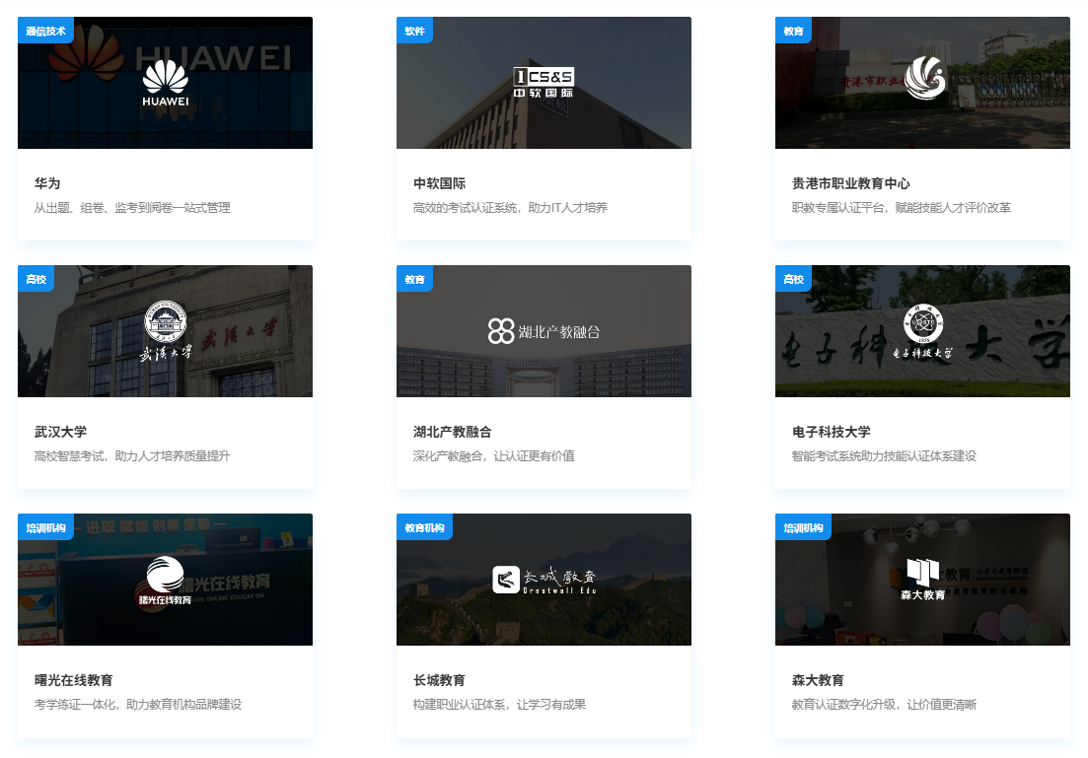
Task: Open the 中软国际 case title
Action: tap(439, 183)
